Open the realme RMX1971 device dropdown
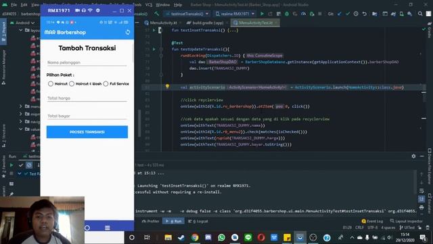433x244 pixels. coord(235,14)
